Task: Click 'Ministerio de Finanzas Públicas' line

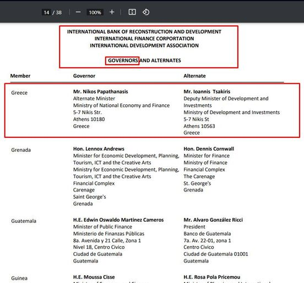Action: [x=108, y=234]
